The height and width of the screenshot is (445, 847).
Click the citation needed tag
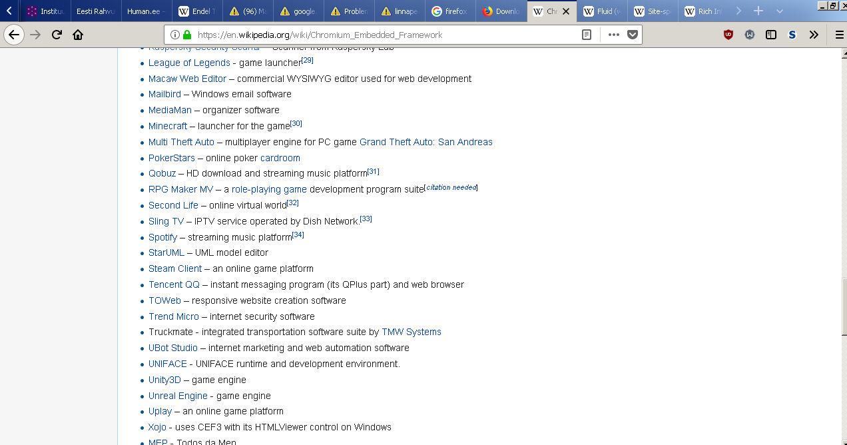click(451, 188)
